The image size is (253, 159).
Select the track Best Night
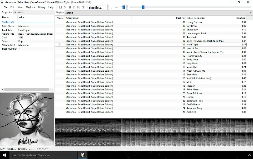151,75
